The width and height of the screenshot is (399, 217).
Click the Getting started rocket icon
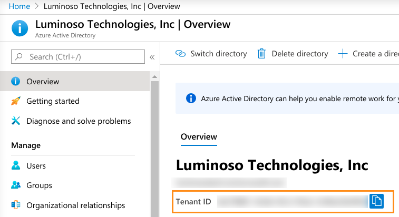[15, 101]
